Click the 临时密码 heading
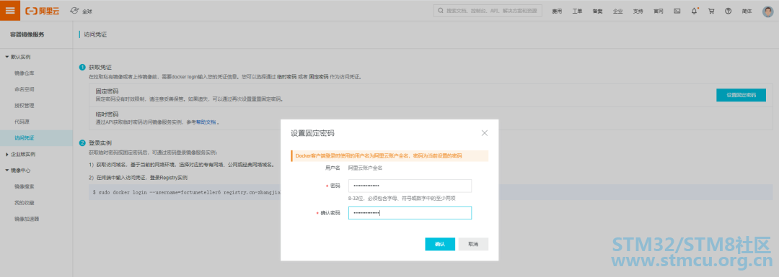The image size is (779, 277). 107,114
